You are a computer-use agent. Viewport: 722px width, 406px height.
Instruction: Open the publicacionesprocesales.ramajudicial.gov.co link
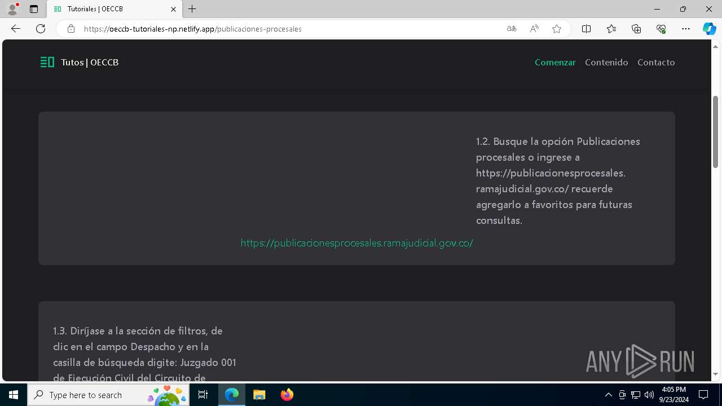coord(356,243)
